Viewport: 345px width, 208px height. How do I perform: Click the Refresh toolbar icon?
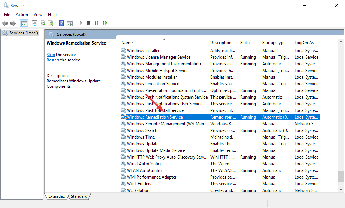point(43,23)
